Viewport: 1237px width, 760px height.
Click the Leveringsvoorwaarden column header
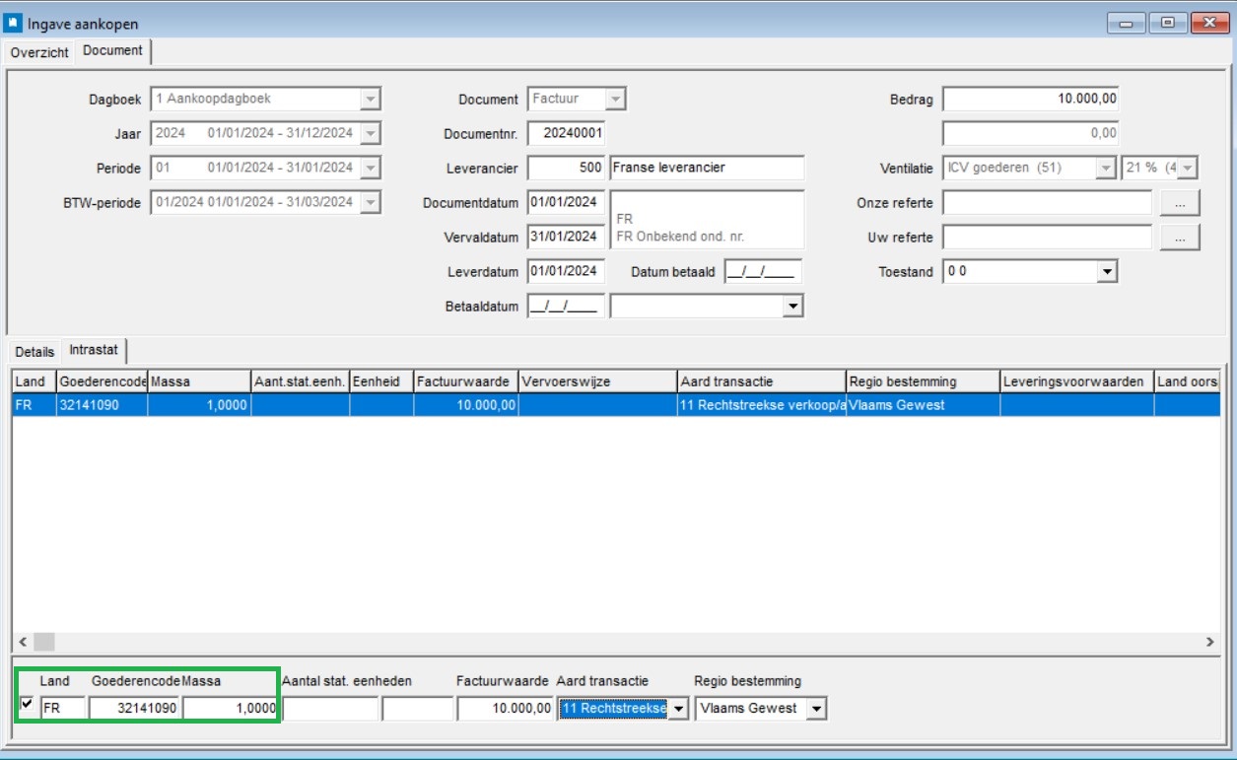click(1076, 382)
